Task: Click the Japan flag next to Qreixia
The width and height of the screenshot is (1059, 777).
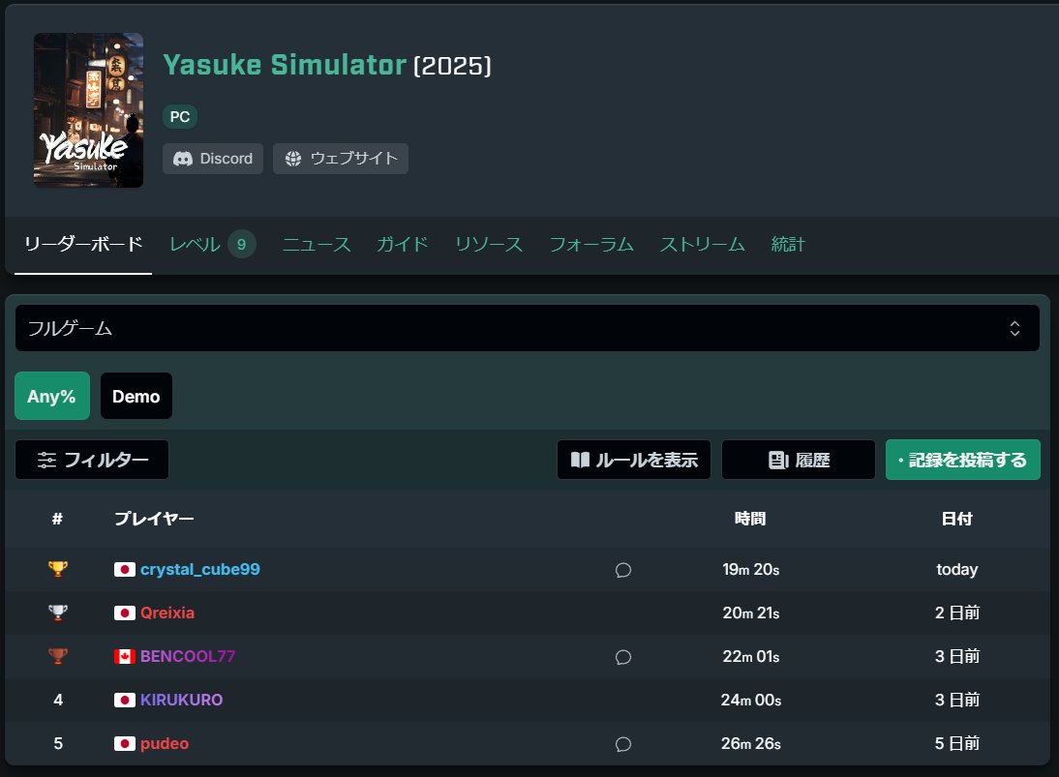Action: (x=124, y=613)
